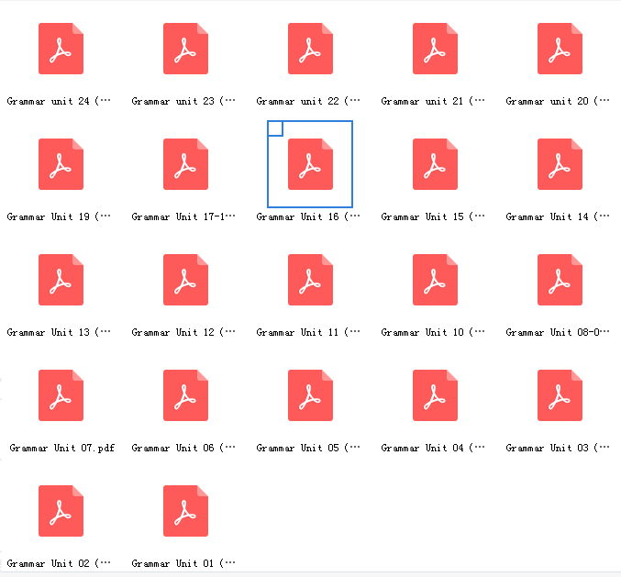This screenshot has height=577, width=621.
Task: Click the 'Grammar Unit 06' file name
Action: [183, 449]
